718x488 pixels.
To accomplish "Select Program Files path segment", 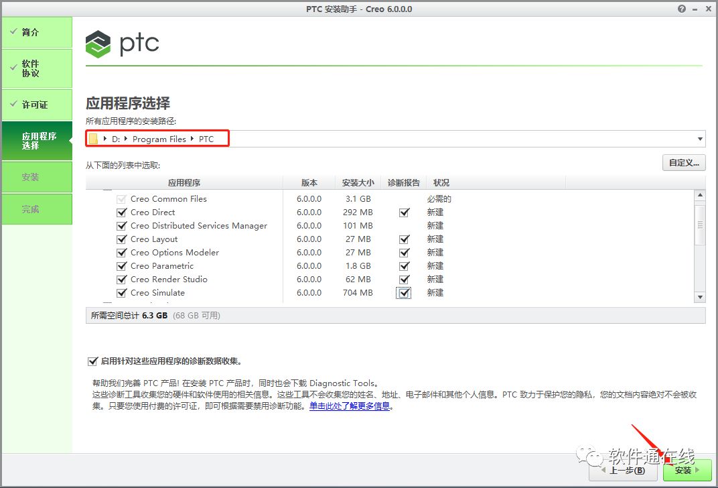I will (159, 139).
